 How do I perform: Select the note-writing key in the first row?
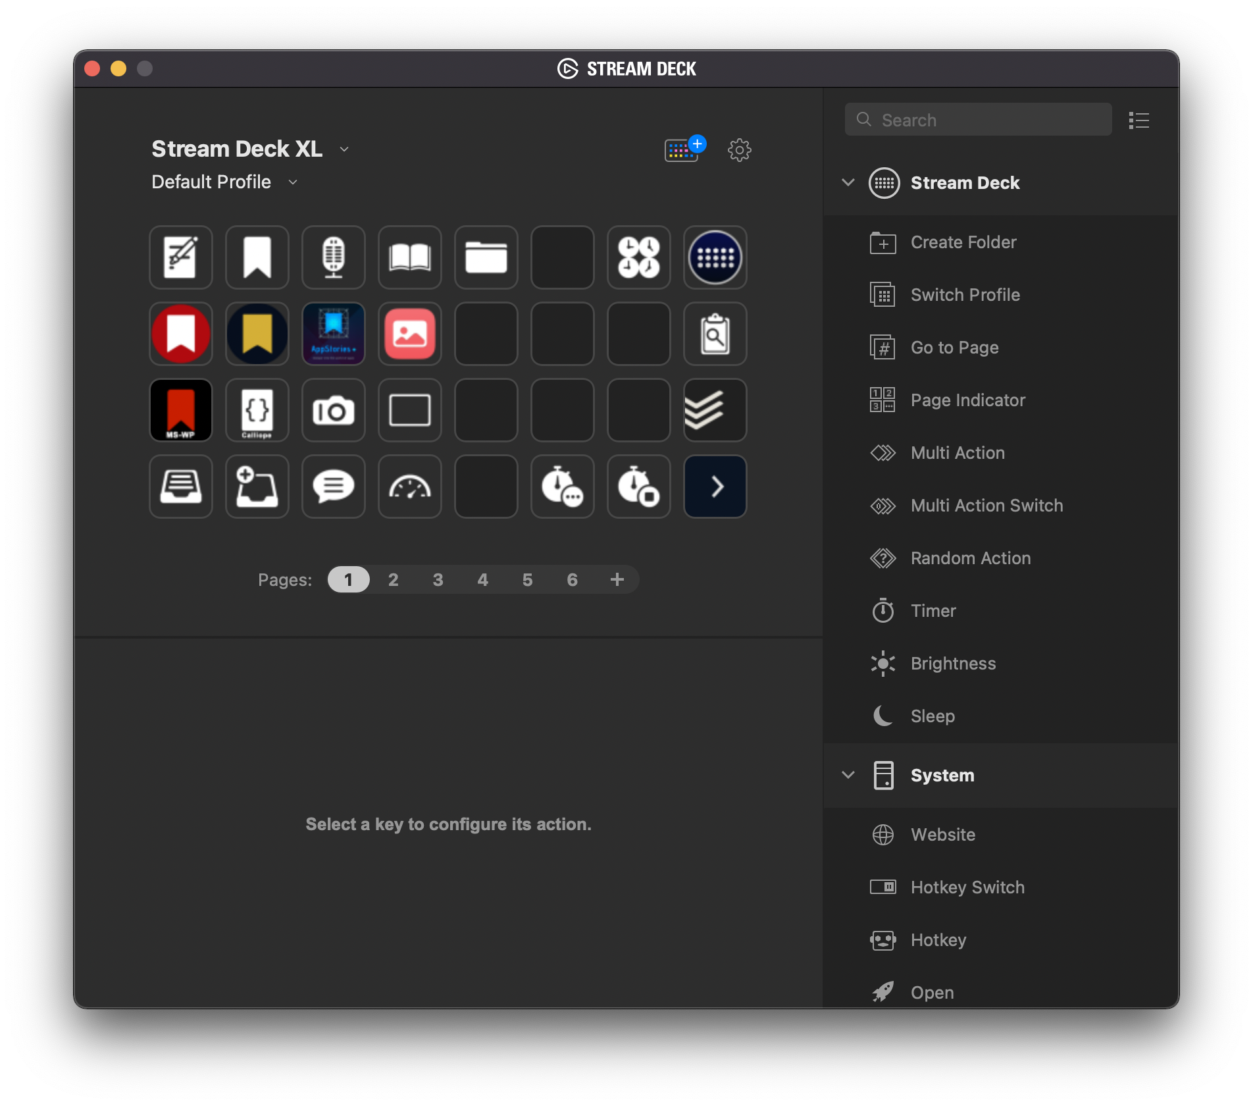coord(181,257)
